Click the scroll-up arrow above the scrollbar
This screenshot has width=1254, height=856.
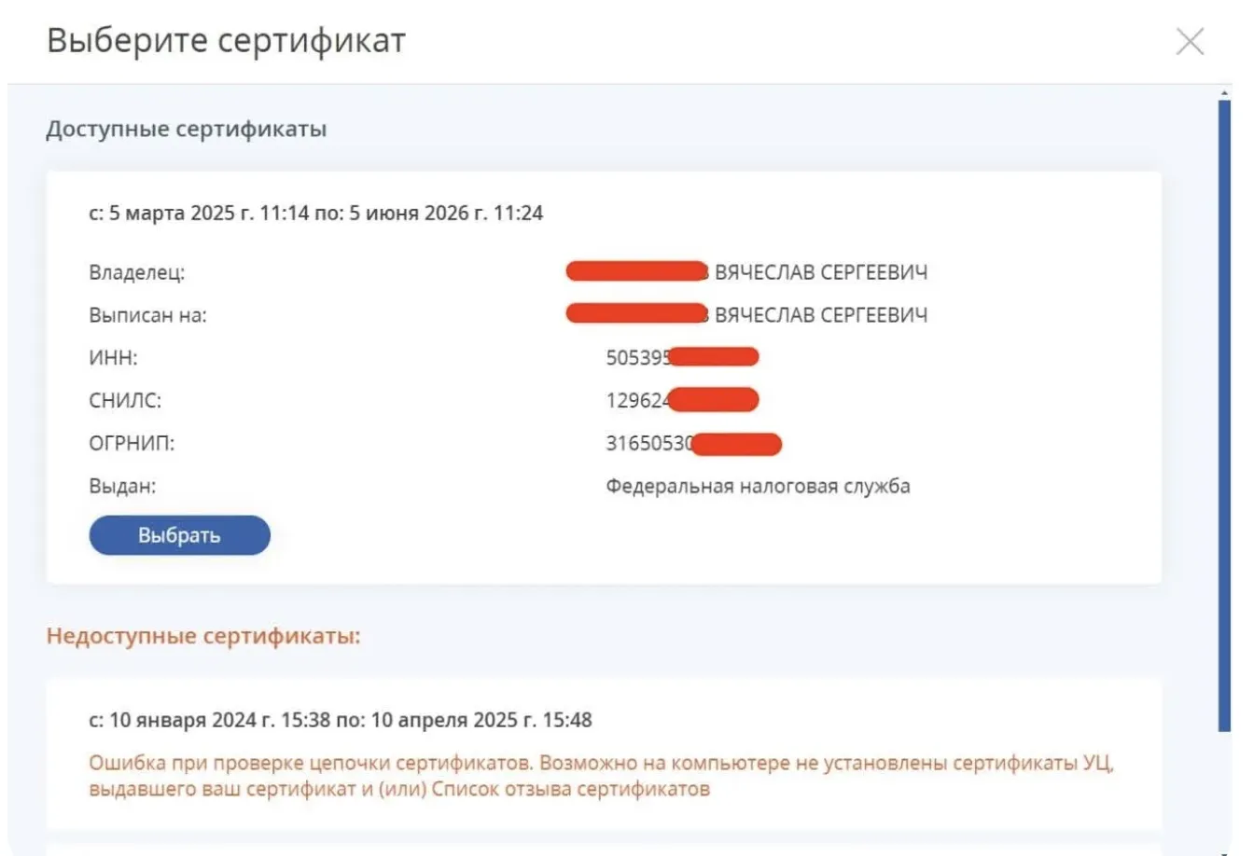point(1224,92)
